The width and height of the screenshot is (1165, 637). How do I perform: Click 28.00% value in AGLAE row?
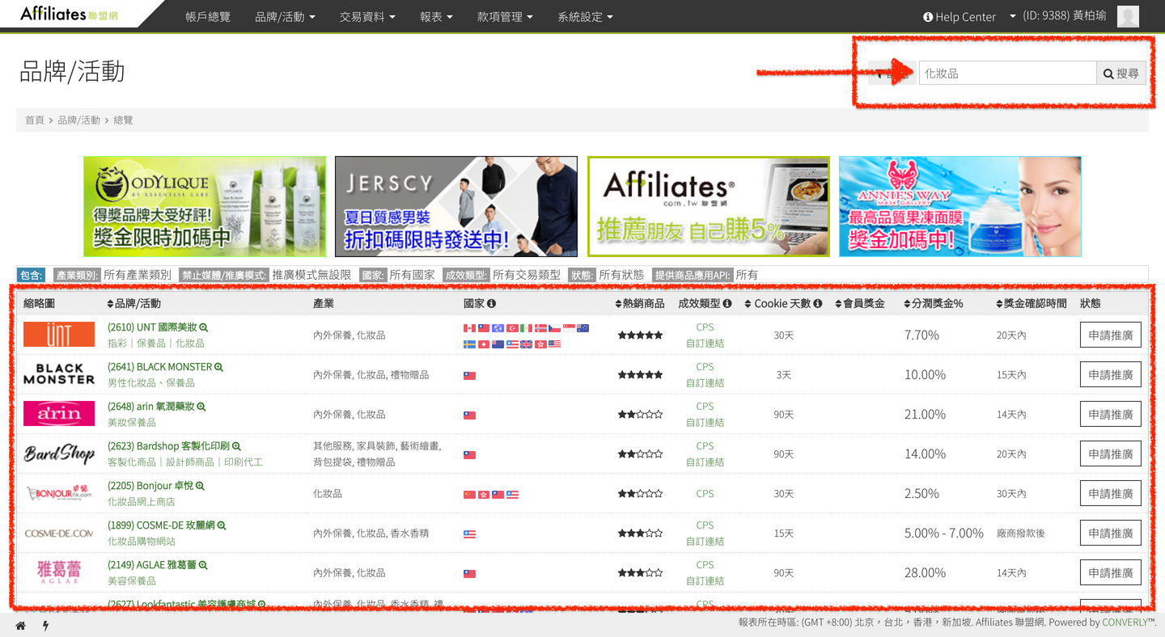[925, 572]
